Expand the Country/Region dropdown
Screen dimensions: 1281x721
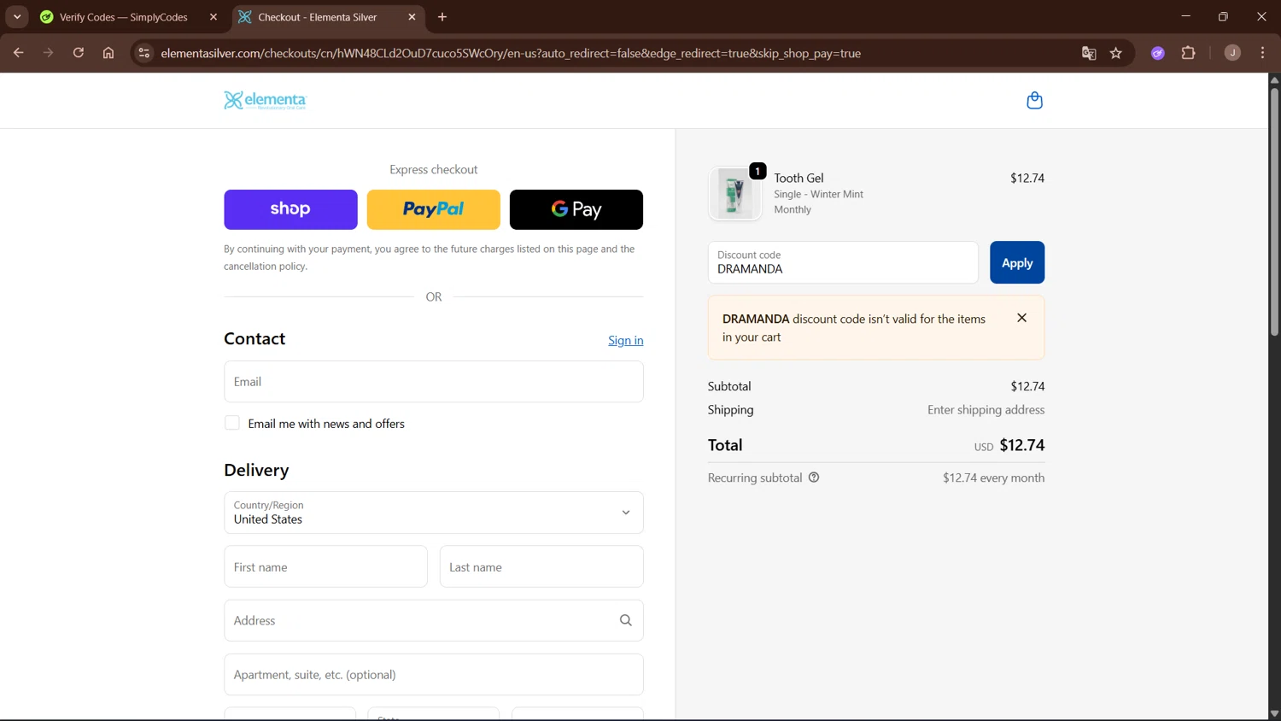[x=433, y=513]
